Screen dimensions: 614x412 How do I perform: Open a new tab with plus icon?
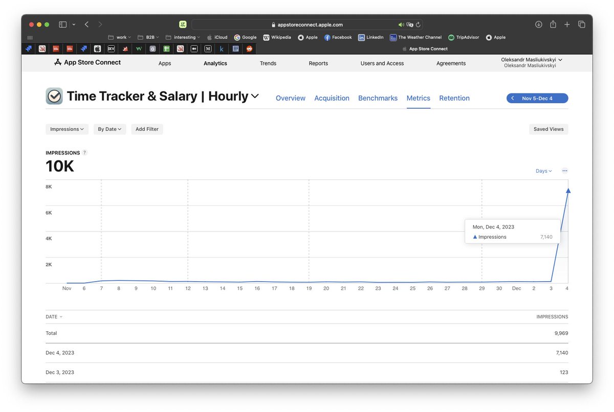(567, 25)
